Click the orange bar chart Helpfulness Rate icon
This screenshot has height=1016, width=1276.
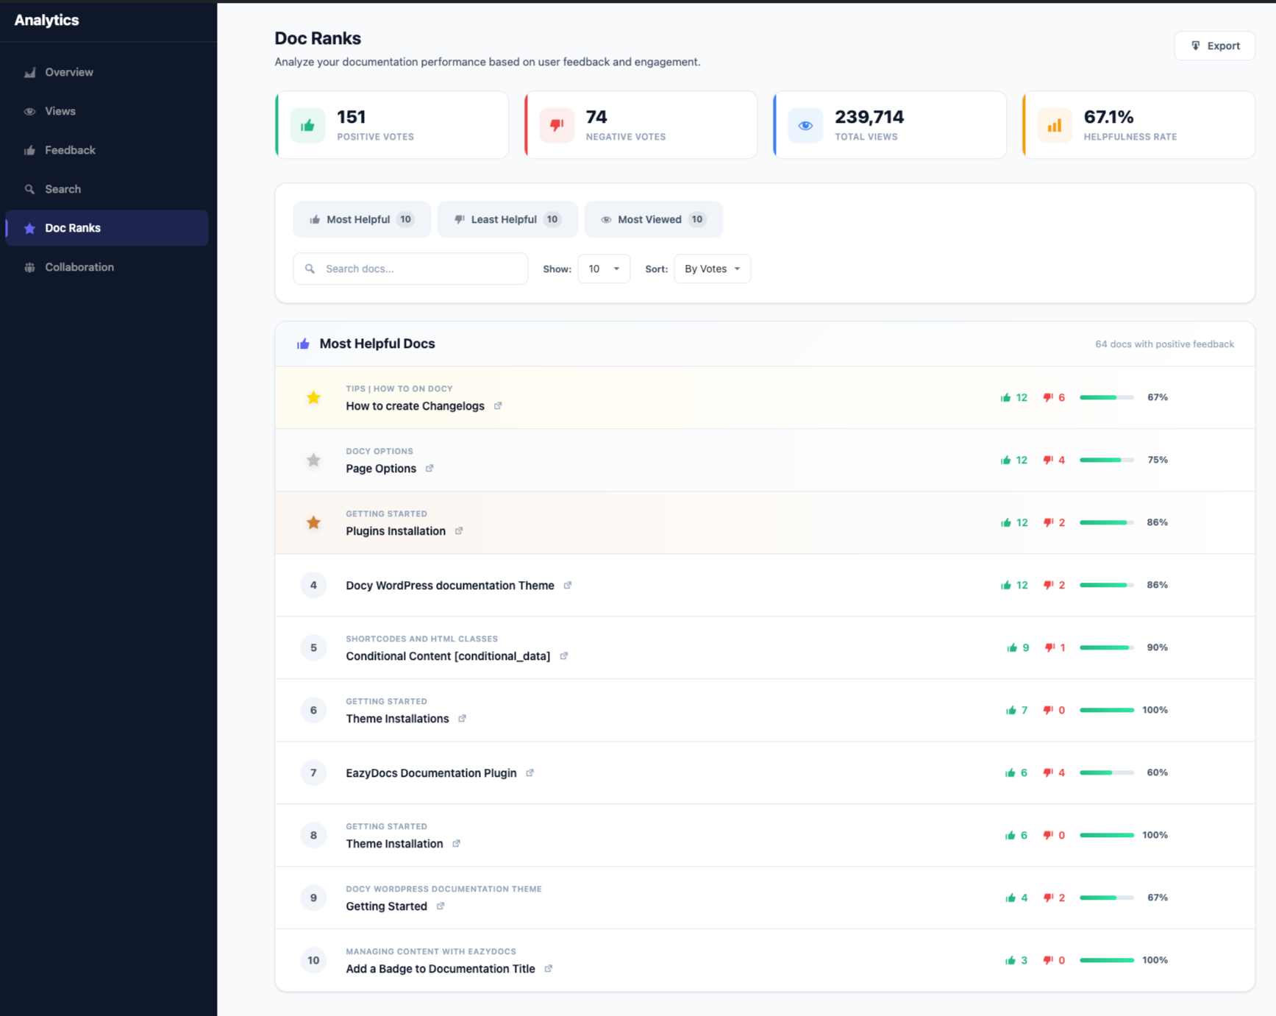[x=1055, y=126]
